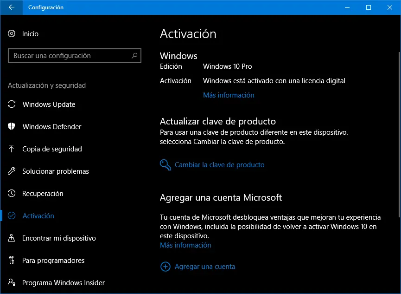Click the Copia de seguridad arrow icon
This screenshot has height=294, width=401.
click(12, 149)
